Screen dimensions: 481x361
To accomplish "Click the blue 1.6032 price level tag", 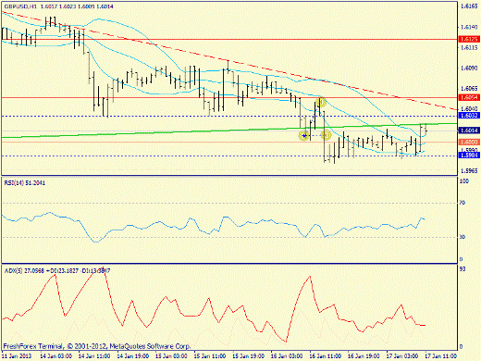I will point(469,116).
